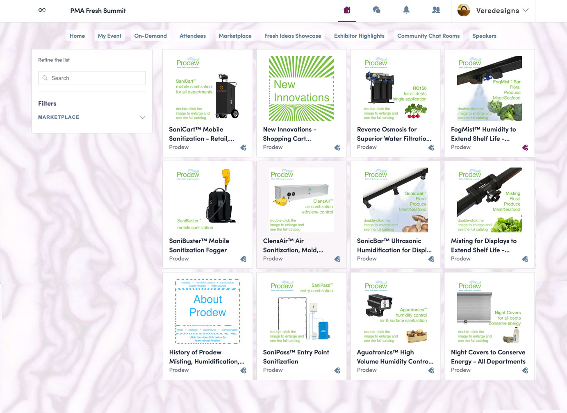Open the New Innovations Shopping Cart thumbnail
Viewport: 567px width, 413px height.
tap(301, 88)
